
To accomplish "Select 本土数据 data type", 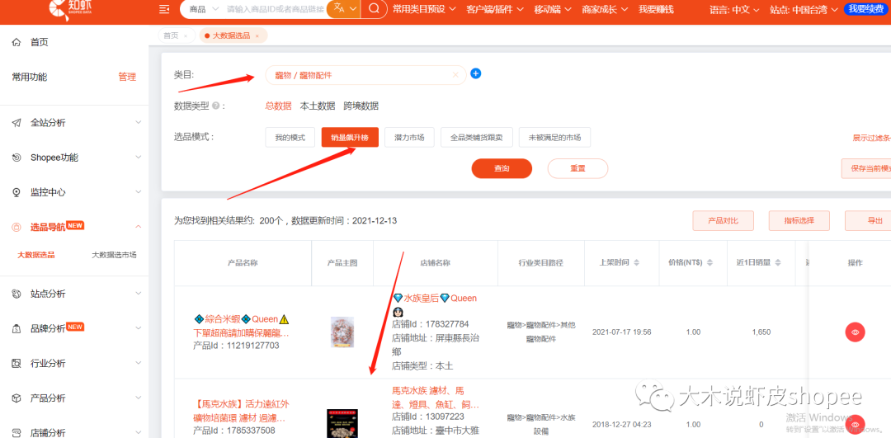I will pos(318,106).
